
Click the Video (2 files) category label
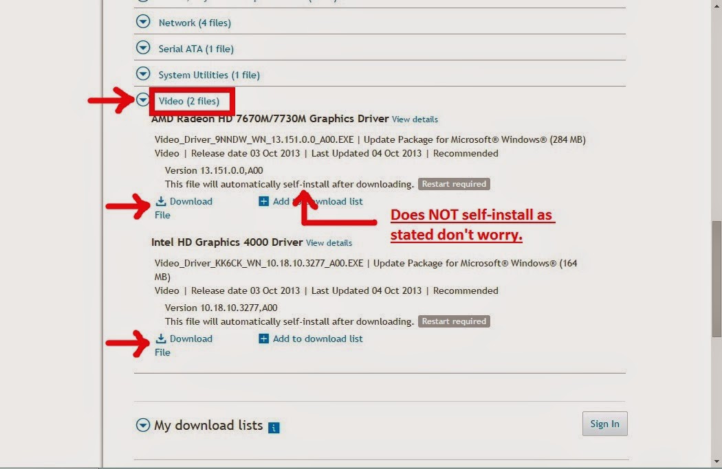pyautogui.click(x=189, y=101)
